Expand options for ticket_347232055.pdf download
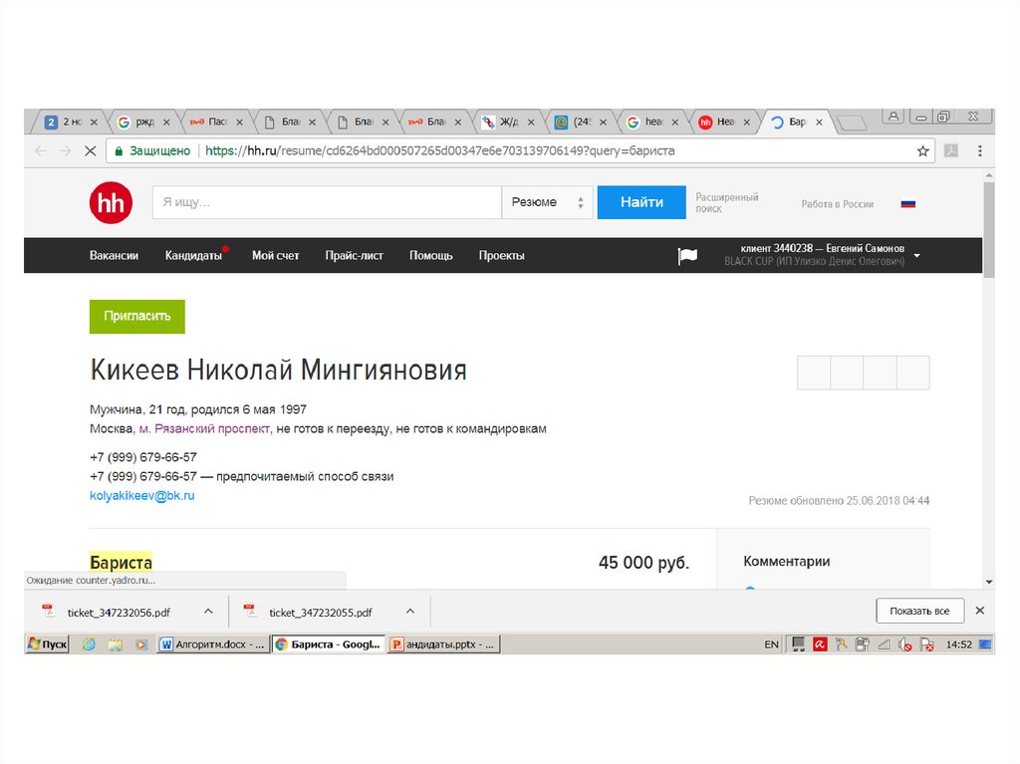The image size is (1020, 764). pos(410,612)
